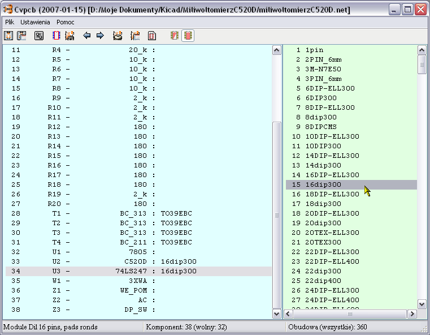Select footprint 2 2PIN_6mm
This screenshot has width=430, height=335.
tap(351, 59)
